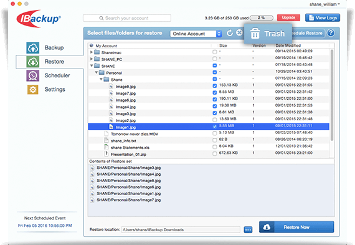Image resolution: width=355 pixels, height=245 pixels.
Task: Click the Restore location path field
Action: click(181, 229)
